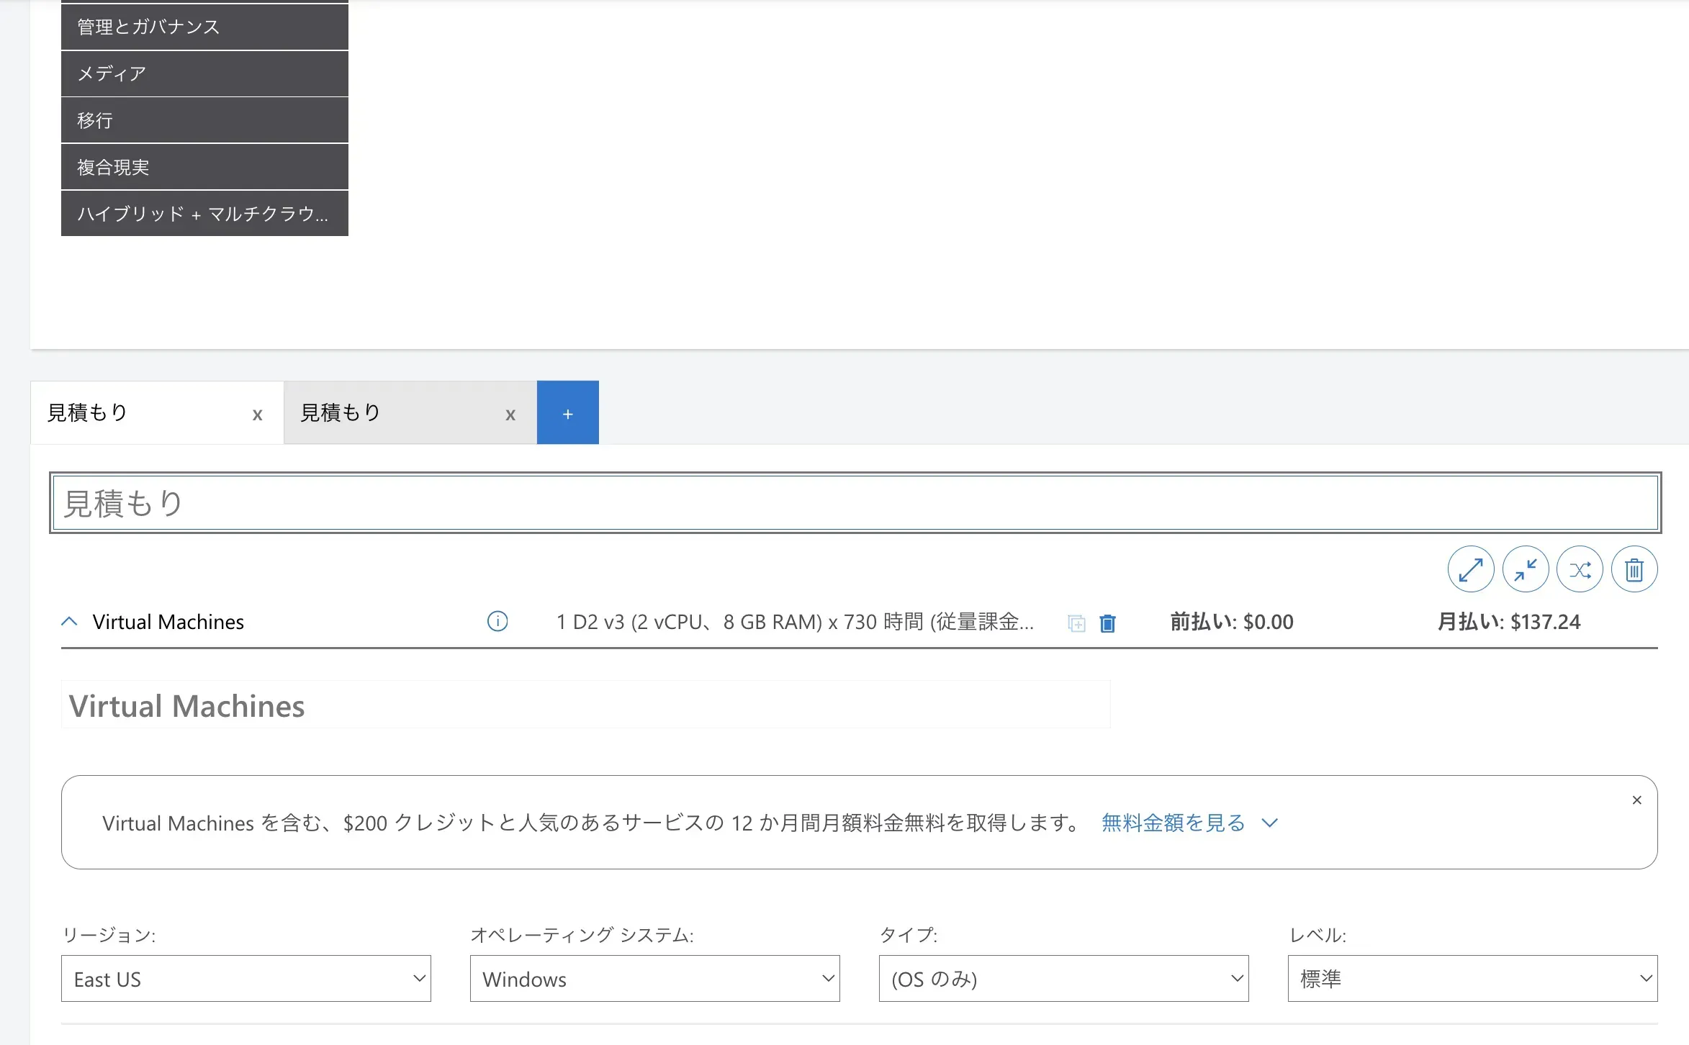The width and height of the screenshot is (1689, 1045).
Task: Open the レベル 標準 dropdown
Action: click(x=1472, y=979)
